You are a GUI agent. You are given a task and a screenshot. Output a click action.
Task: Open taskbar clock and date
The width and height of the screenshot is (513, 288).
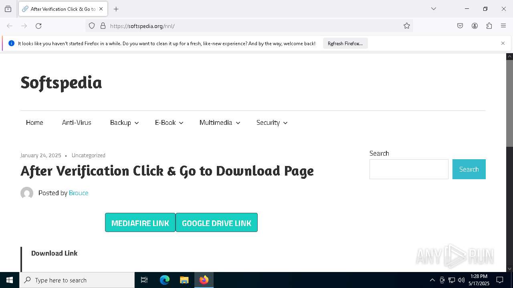[479, 280]
